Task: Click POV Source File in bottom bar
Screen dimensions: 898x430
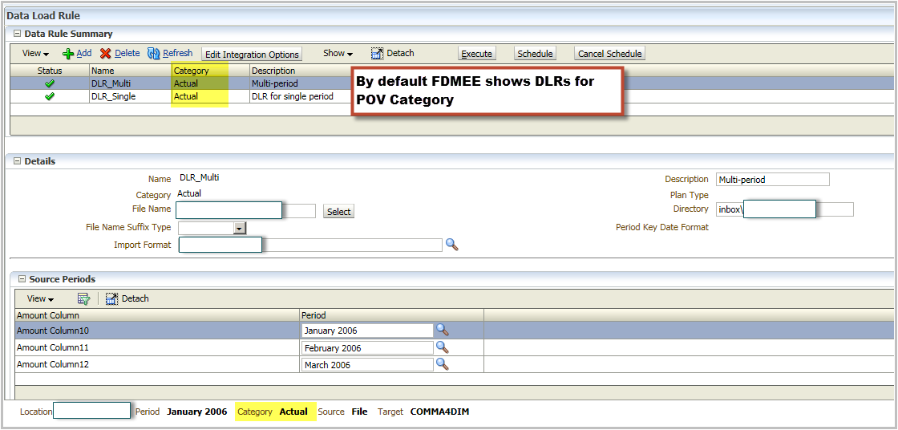Action: tap(359, 412)
